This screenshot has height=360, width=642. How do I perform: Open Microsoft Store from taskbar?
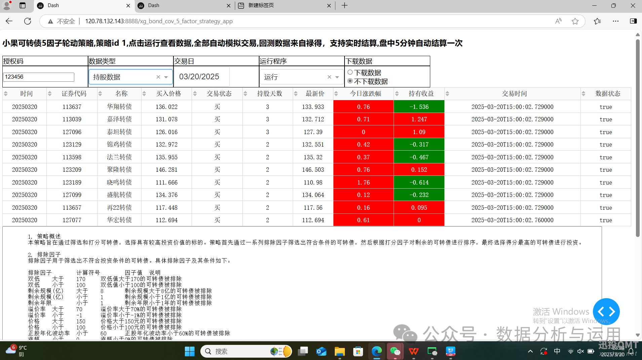pyautogui.click(x=358, y=351)
